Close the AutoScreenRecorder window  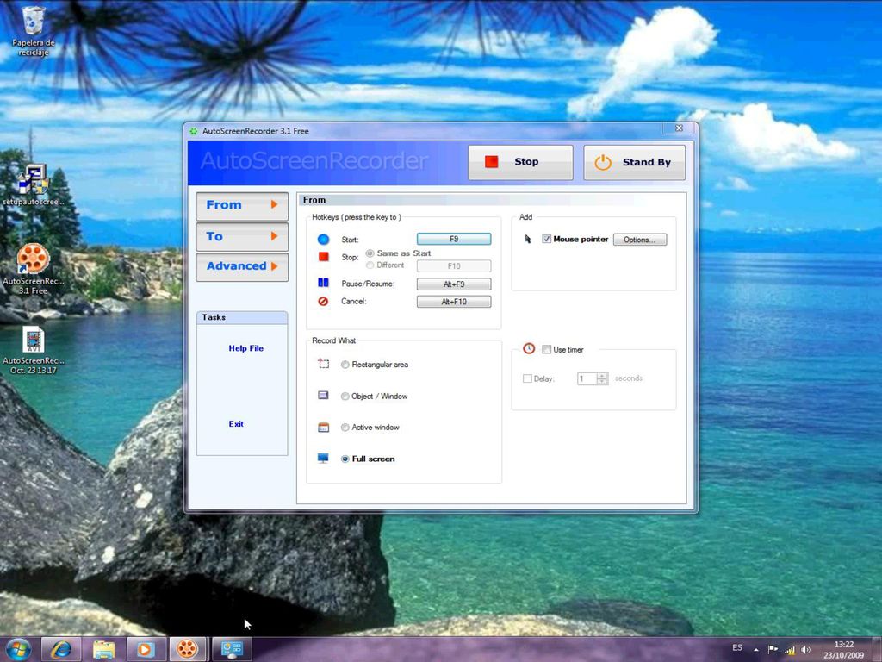point(679,128)
